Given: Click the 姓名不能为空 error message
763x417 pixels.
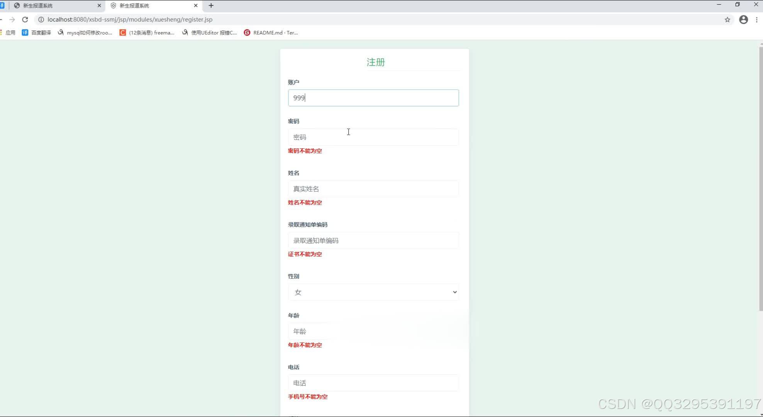Looking at the screenshot, I should click(x=305, y=203).
